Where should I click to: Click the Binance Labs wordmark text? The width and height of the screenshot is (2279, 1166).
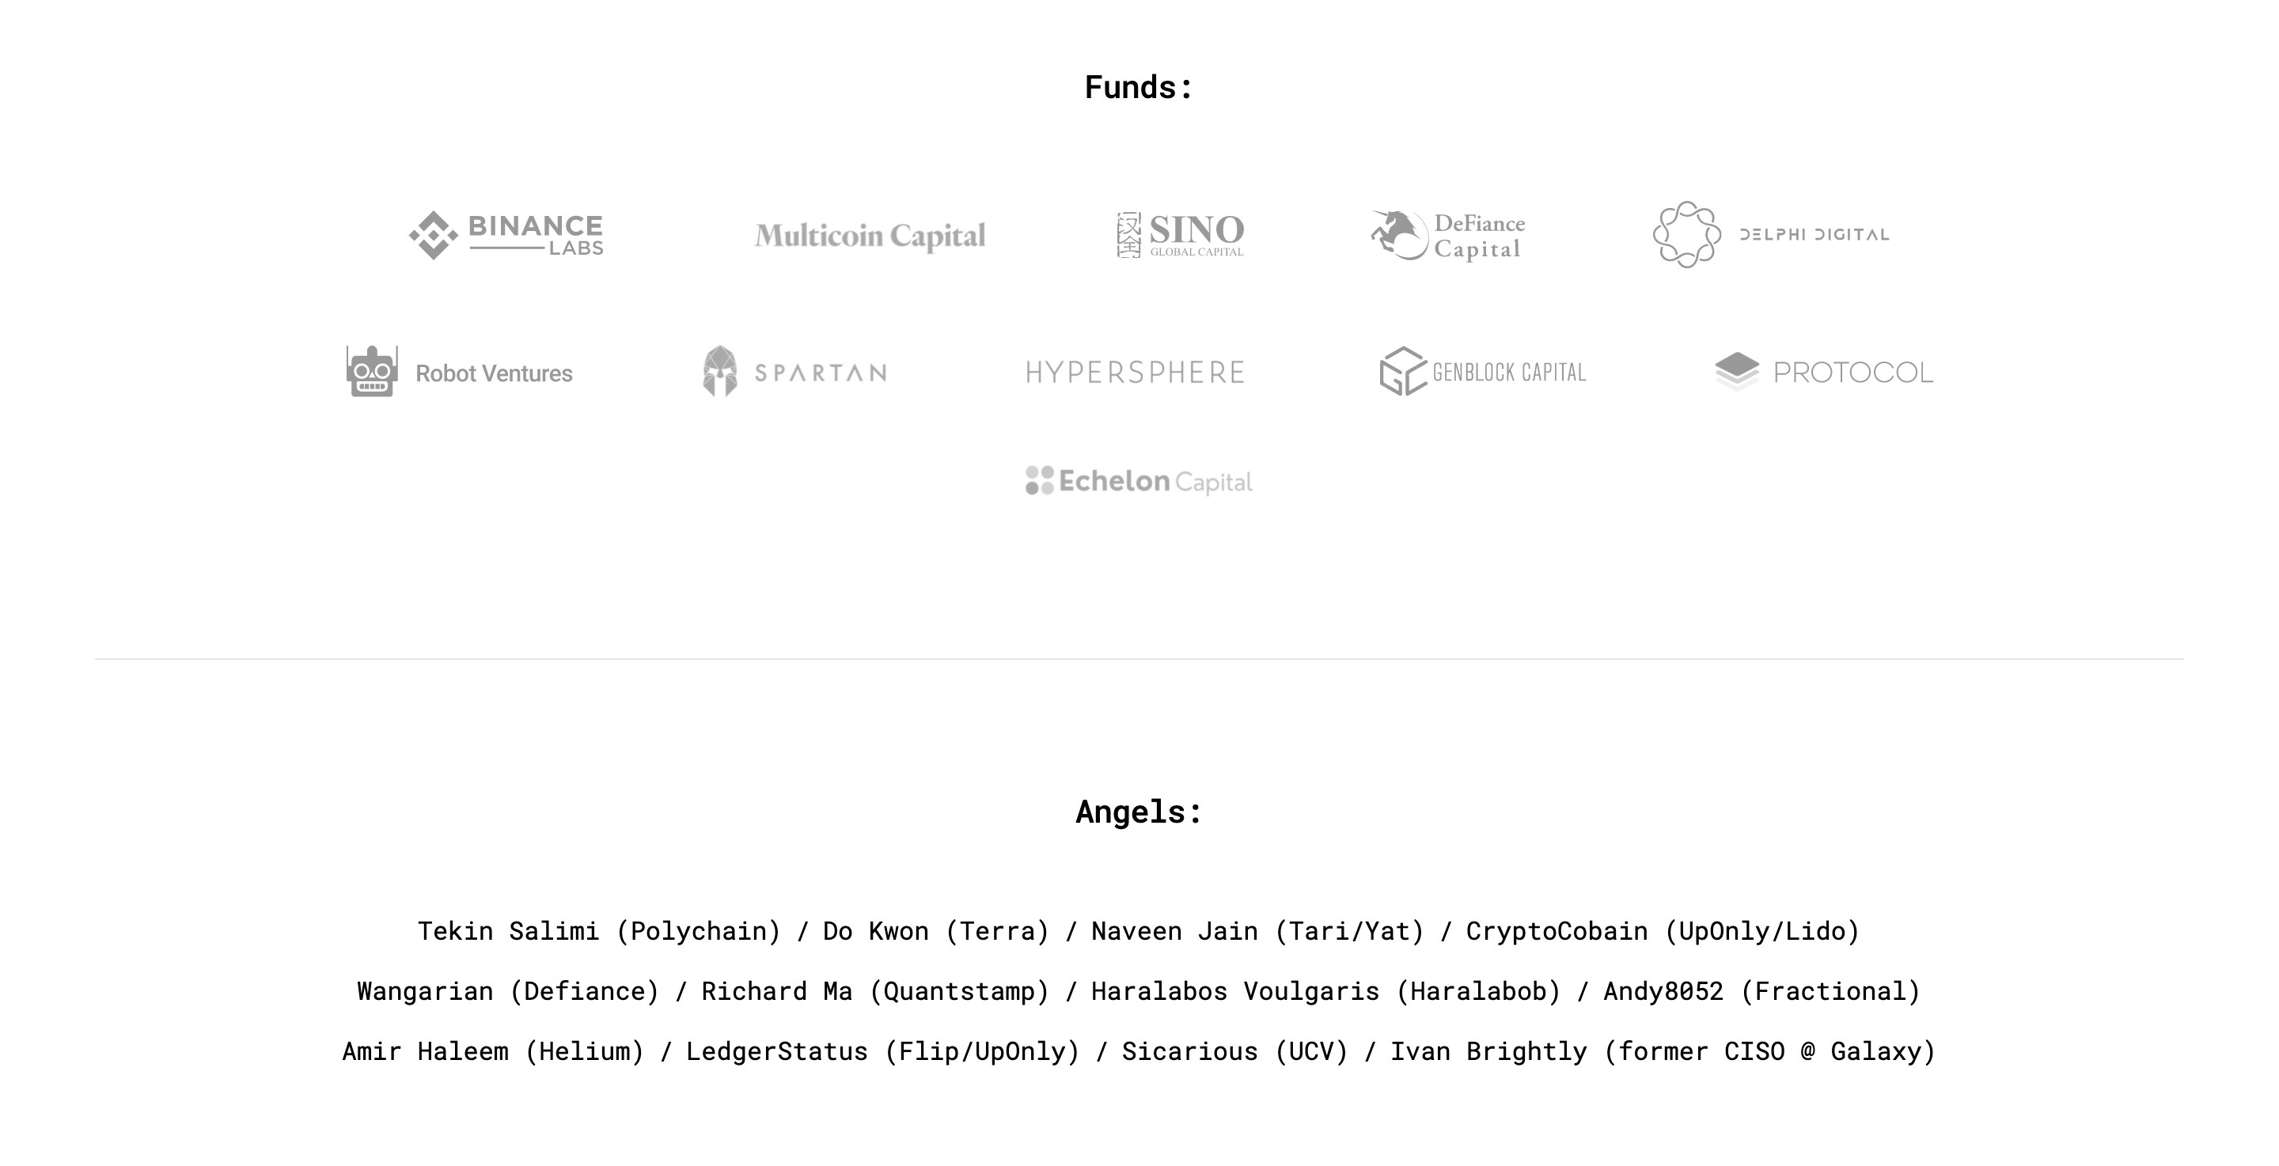[535, 234]
